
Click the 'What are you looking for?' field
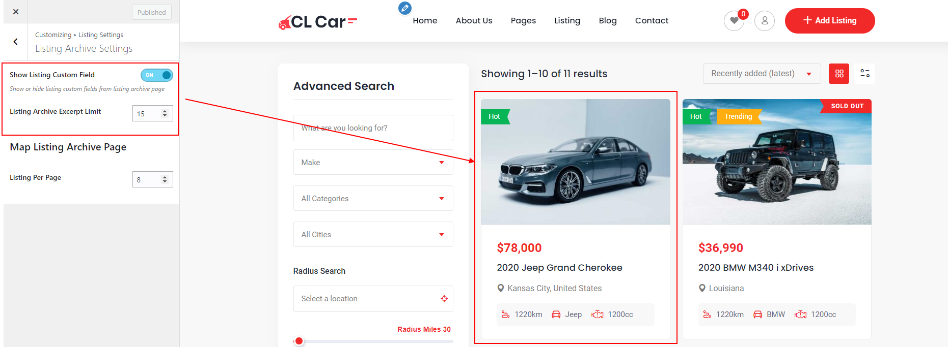(x=373, y=128)
